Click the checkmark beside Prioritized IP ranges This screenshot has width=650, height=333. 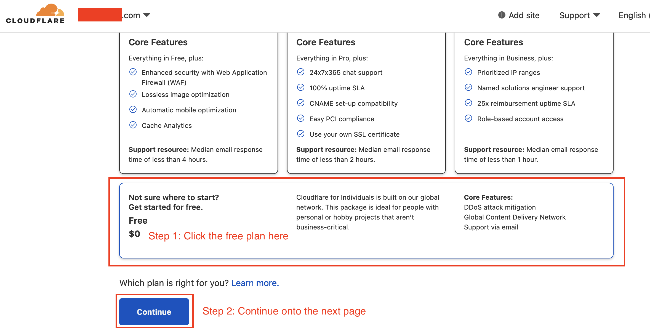point(468,72)
